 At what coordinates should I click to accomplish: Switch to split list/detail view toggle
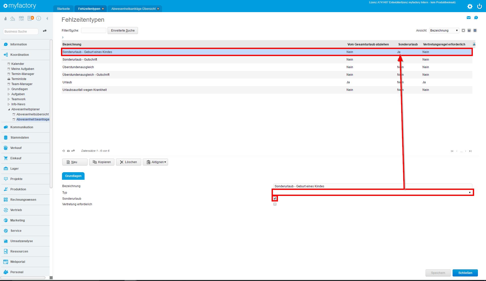point(469,31)
